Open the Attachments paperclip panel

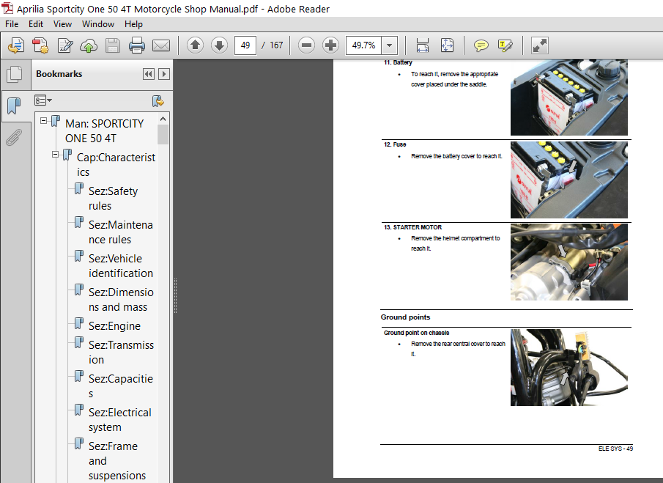pos(14,138)
